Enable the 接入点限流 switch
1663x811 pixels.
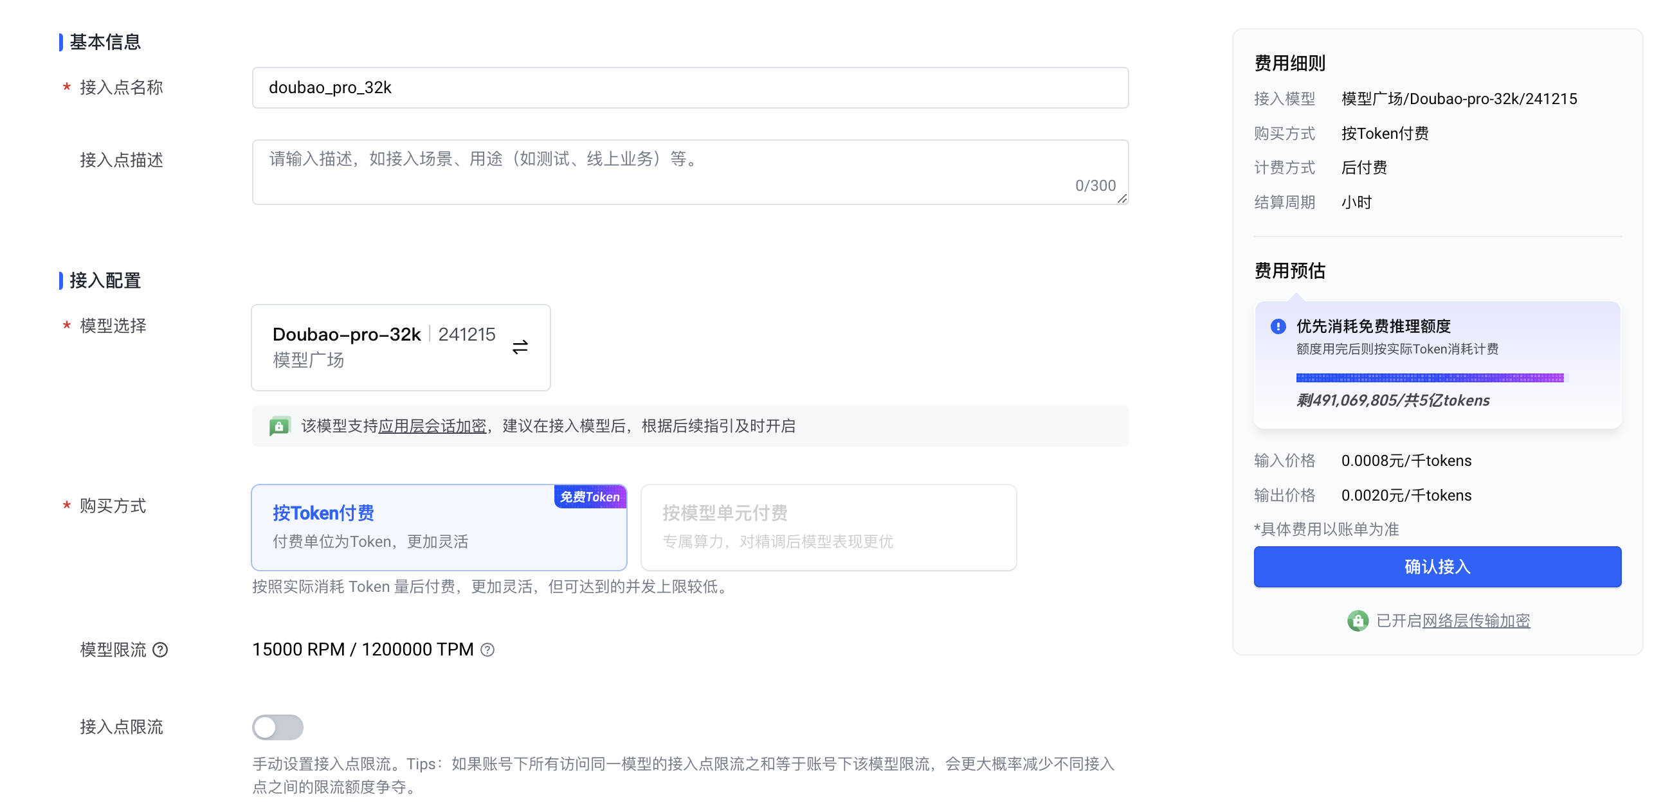pos(278,727)
